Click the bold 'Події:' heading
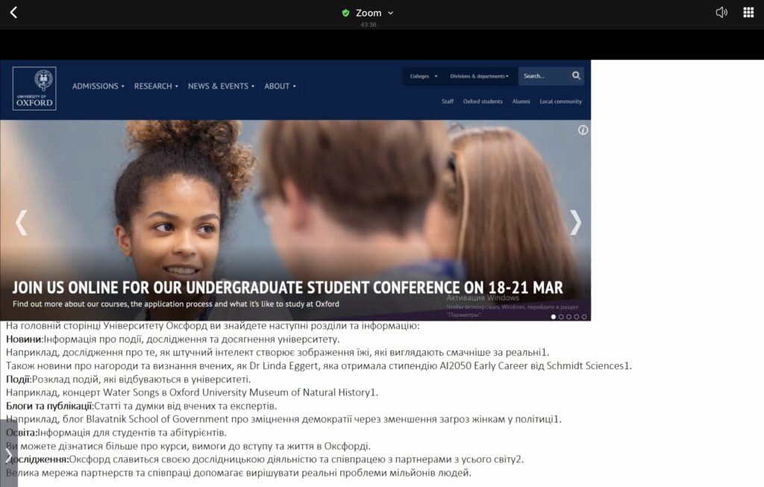The width and height of the screenshot is (764, 487). [19, 379]
